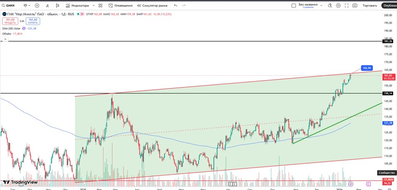Take chart snapshot with camera icon
This screenshot has width=397, height=190.
(x=355, y=5)
